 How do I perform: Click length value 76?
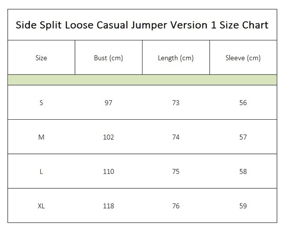(x=176, y=206)
